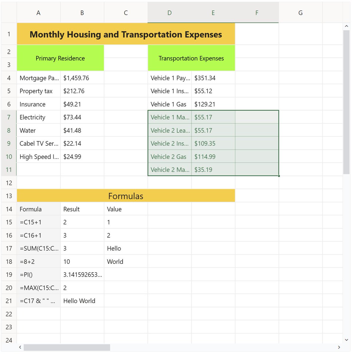This screenshot has width=352, height=354.
Task: Select the Monthly Housing and Transportation Expenses title
Action: click(x=126, y=34)
